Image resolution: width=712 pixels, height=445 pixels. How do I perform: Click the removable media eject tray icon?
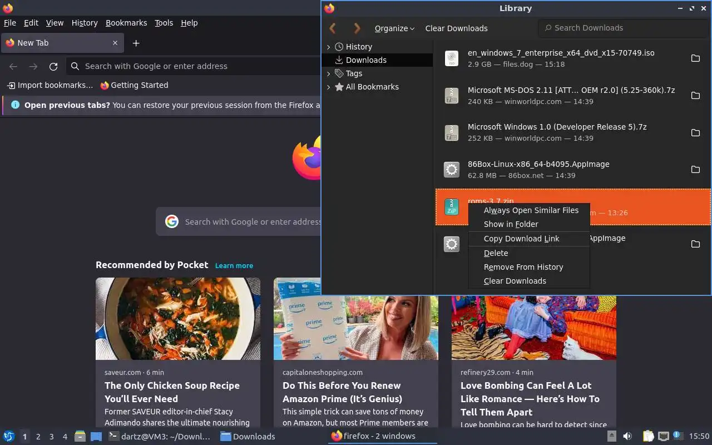[611, 437]
